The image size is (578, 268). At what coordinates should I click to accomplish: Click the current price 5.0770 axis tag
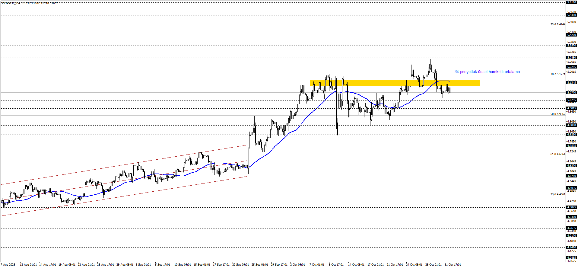[571, 93]
